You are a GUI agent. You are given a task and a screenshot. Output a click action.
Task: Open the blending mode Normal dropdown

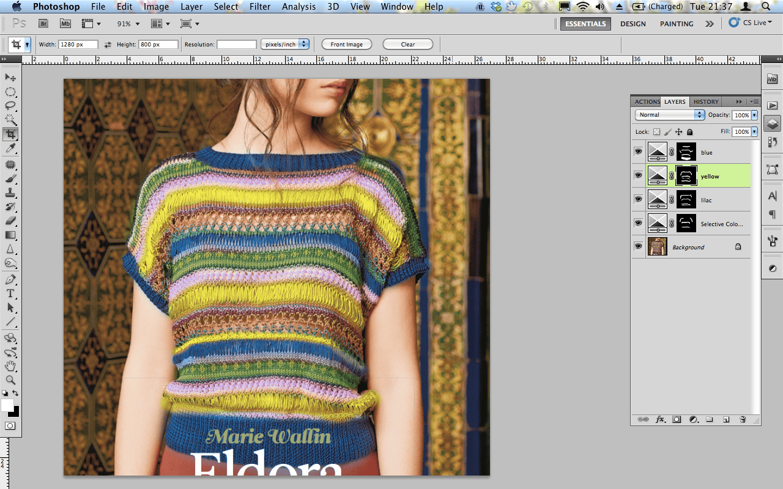click(x=670, y=115)
